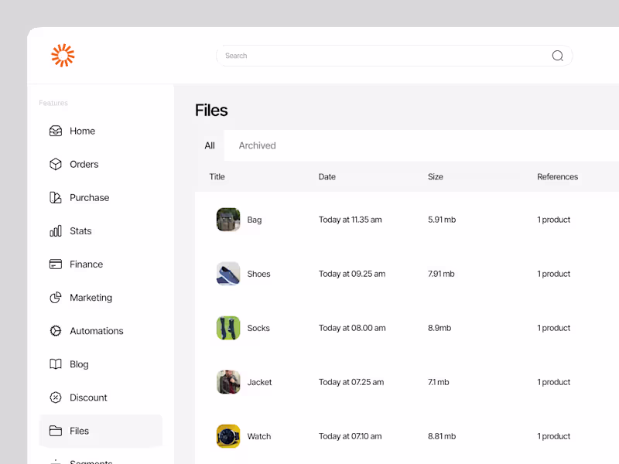Switch to the All tab
Viewport: 619px width, 464px height.
tap(210, 145)
